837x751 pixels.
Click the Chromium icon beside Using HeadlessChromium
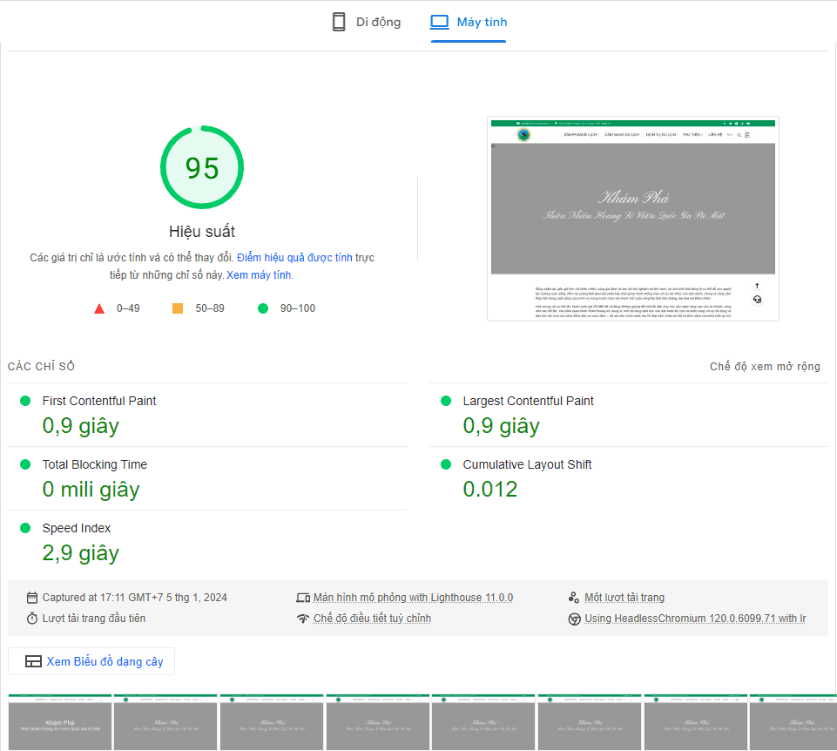(x=574, y=619)
